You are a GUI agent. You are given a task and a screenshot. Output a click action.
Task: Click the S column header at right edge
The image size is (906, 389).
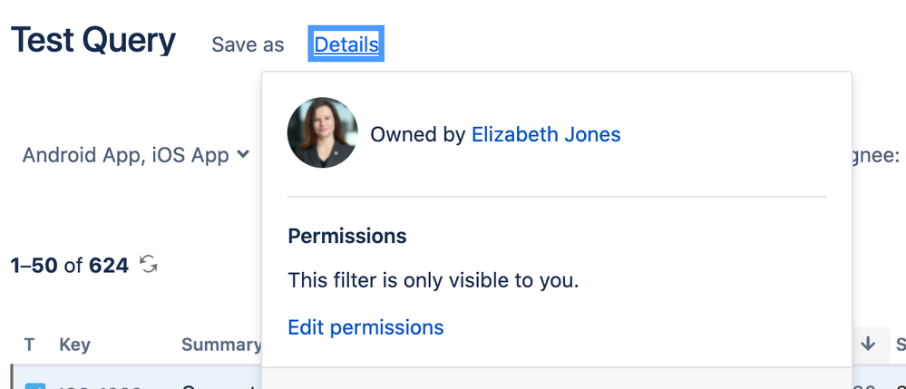[x=901, y=345]
